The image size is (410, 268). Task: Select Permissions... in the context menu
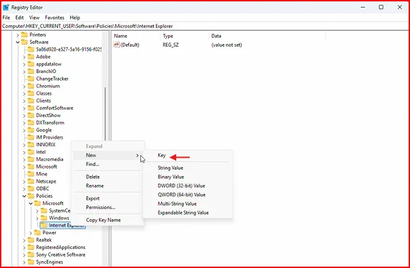100,207
